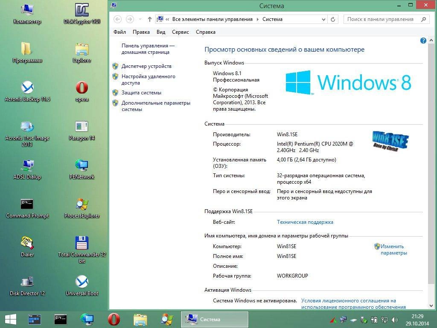
Task: Open Command Prompt from the taskbar
Action: coord(61,319)
